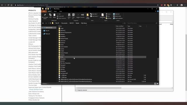Click Explorer vertical scrollbar thumb
This screenshot has width=187, height=105.
158,69
